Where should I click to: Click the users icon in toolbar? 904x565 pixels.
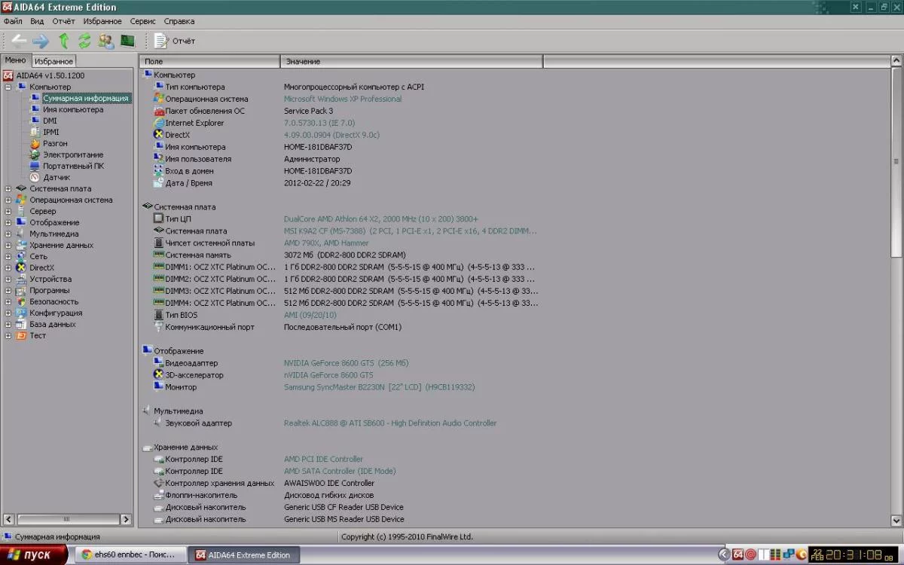point(106,41)
